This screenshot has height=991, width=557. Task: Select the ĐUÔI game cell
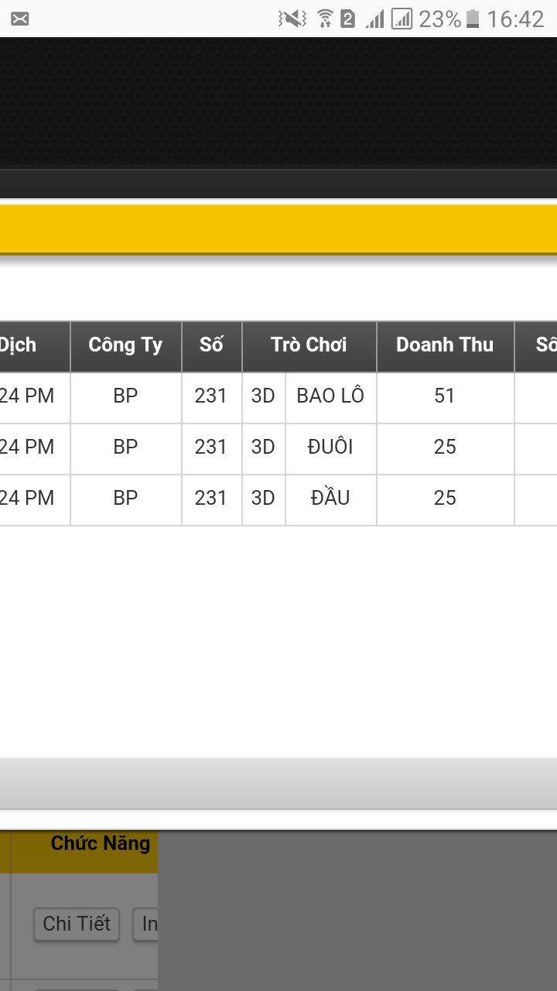(x=331, y=448)
